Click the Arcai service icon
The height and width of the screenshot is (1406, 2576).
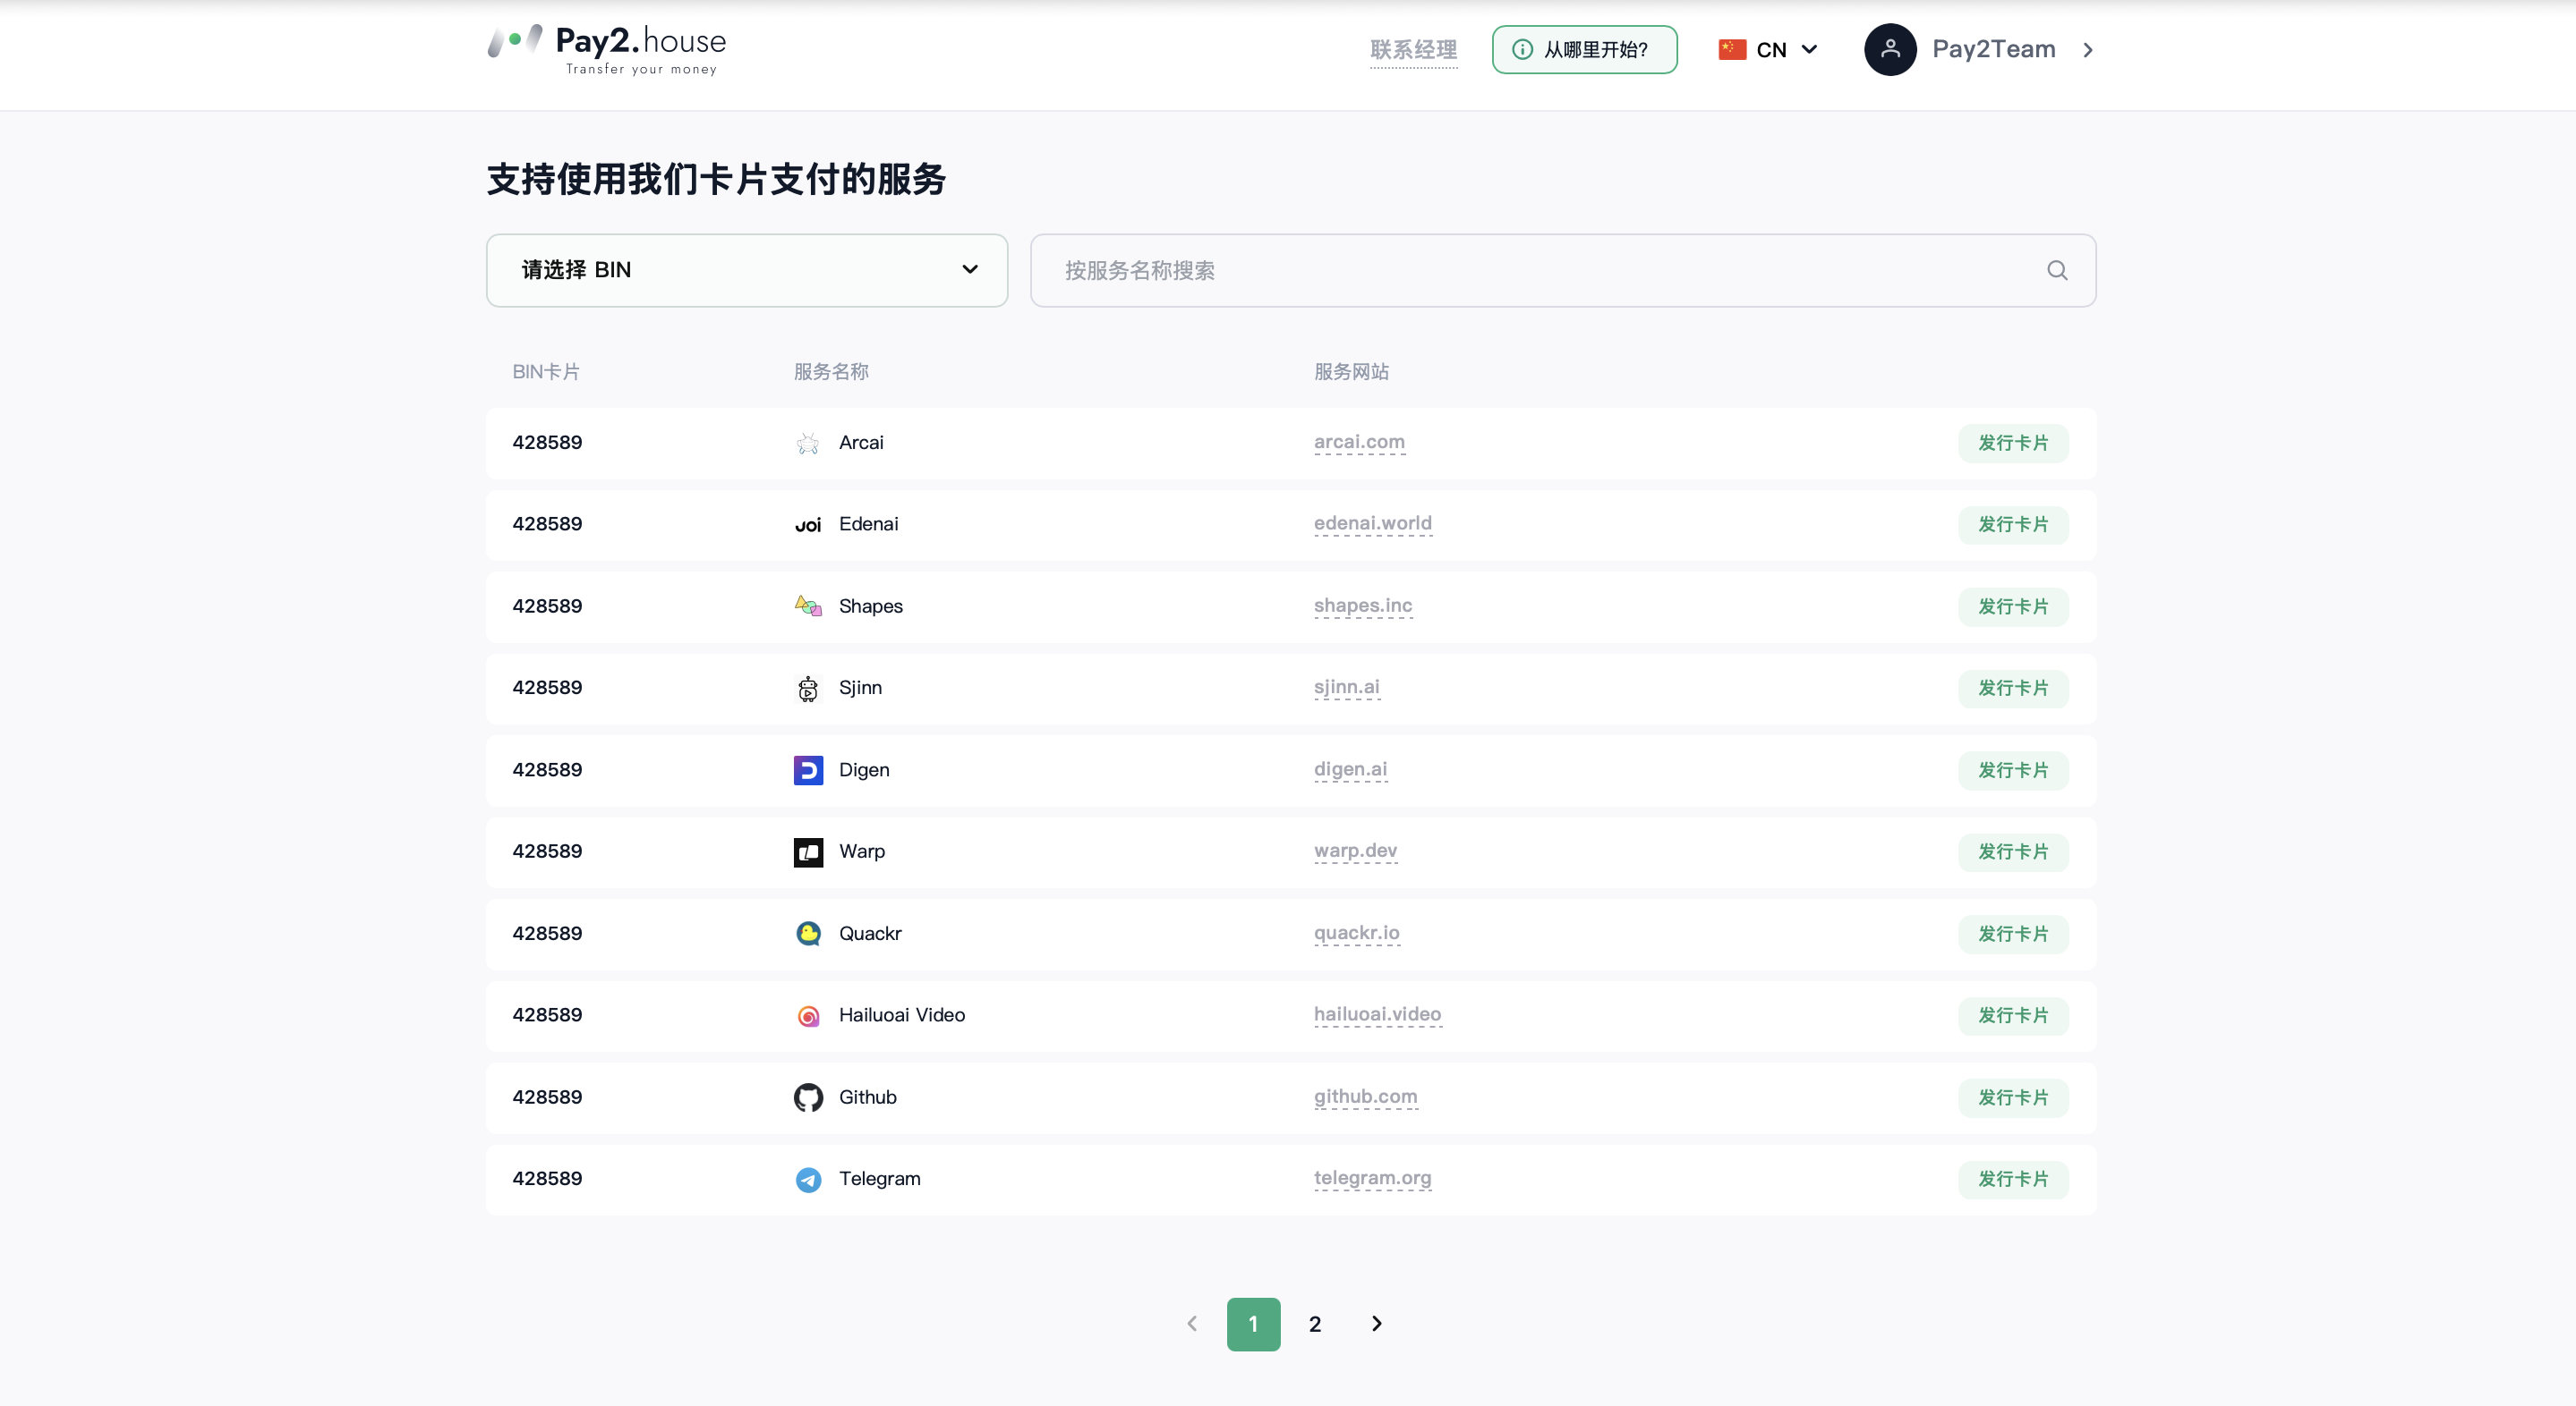tap(808, 443)
